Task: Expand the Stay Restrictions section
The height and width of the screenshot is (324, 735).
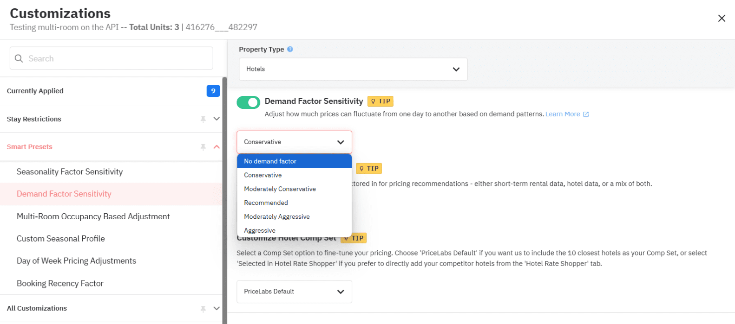Action: [x=217, y=119]
